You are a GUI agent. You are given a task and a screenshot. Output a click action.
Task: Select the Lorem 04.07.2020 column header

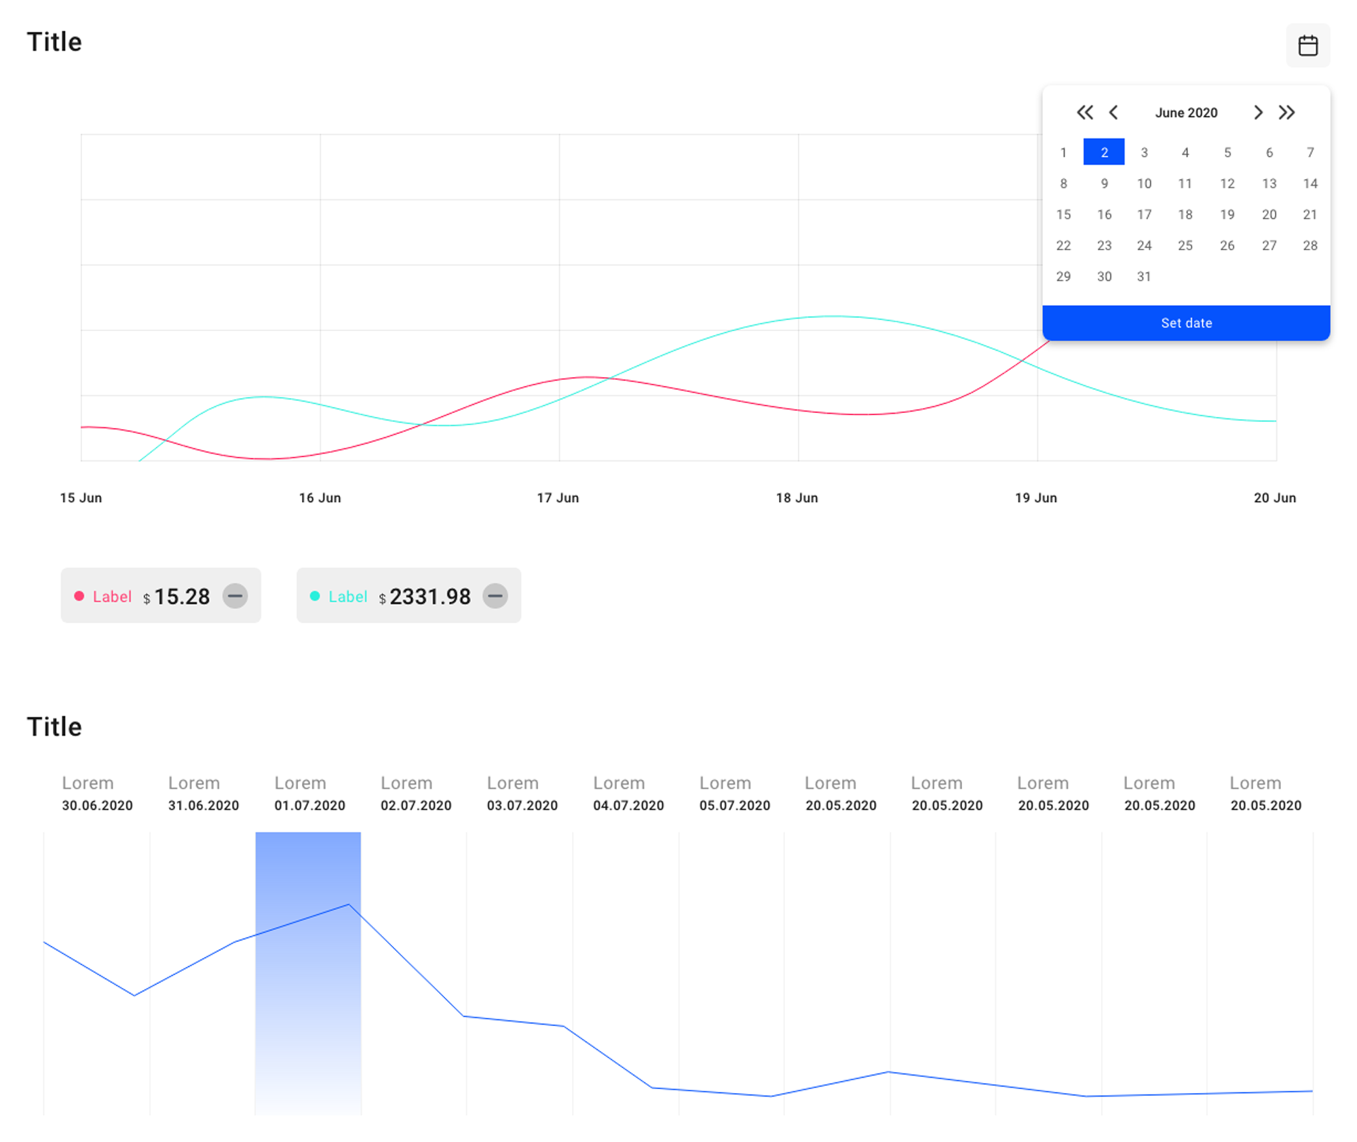[628, 793]
